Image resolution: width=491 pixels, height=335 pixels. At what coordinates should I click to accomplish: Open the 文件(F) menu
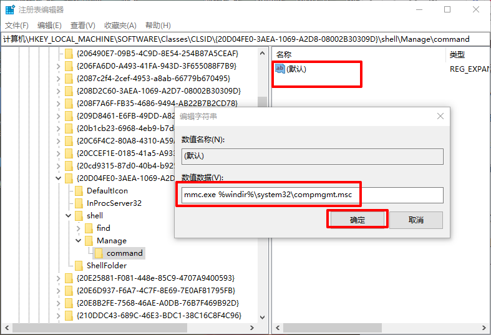tap(17, 26)
